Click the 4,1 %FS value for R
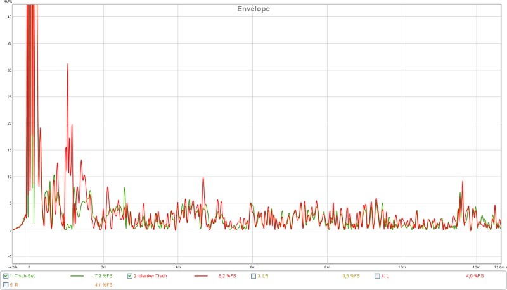Image resolution: width=507 pixels, height=290 pixels. (x=103, y=285)
